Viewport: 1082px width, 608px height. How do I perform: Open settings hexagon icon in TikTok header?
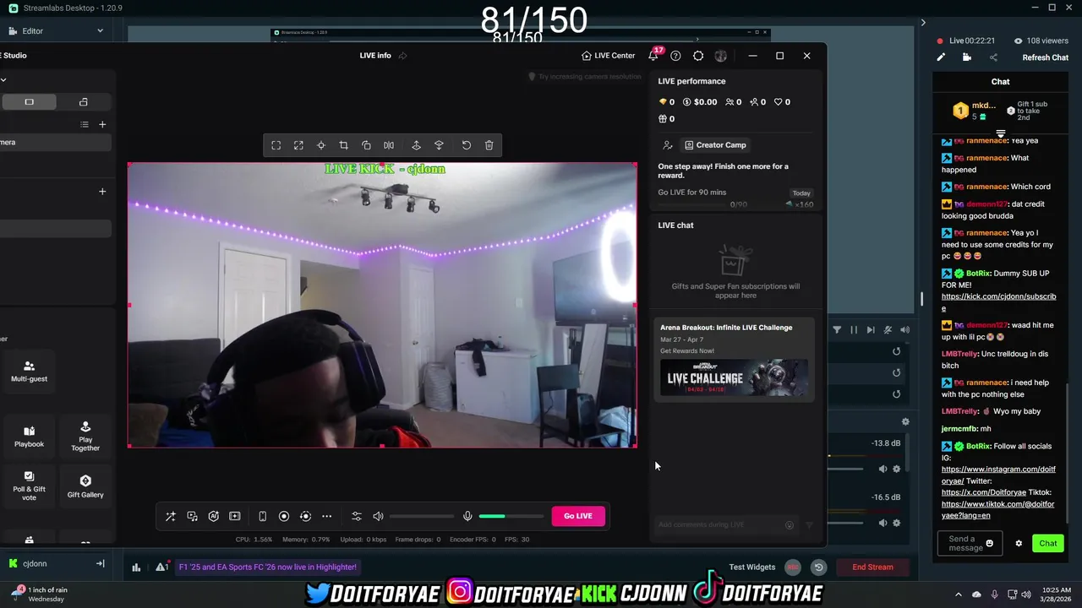pos(698,56)
